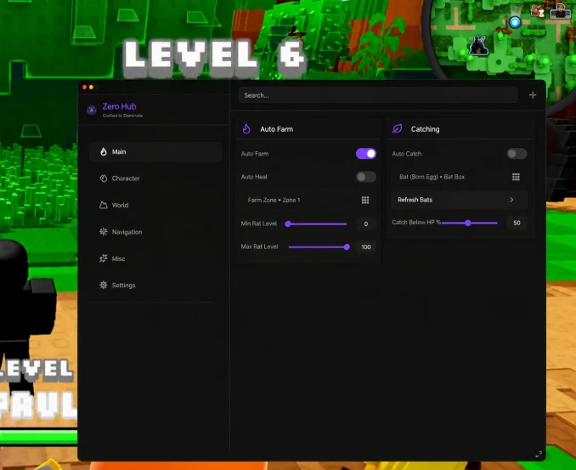Click the yellow minimize dot of window

click(x=91, y=87)
